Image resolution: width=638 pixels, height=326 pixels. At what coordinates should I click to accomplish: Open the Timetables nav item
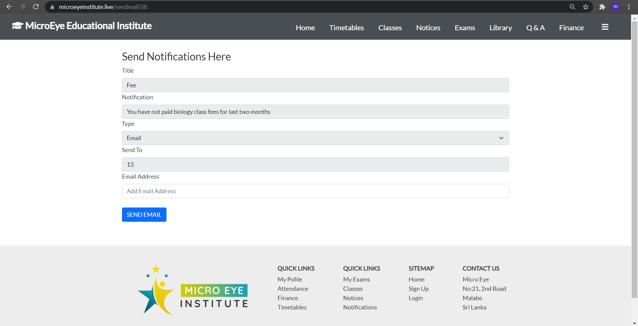point(347,28)
